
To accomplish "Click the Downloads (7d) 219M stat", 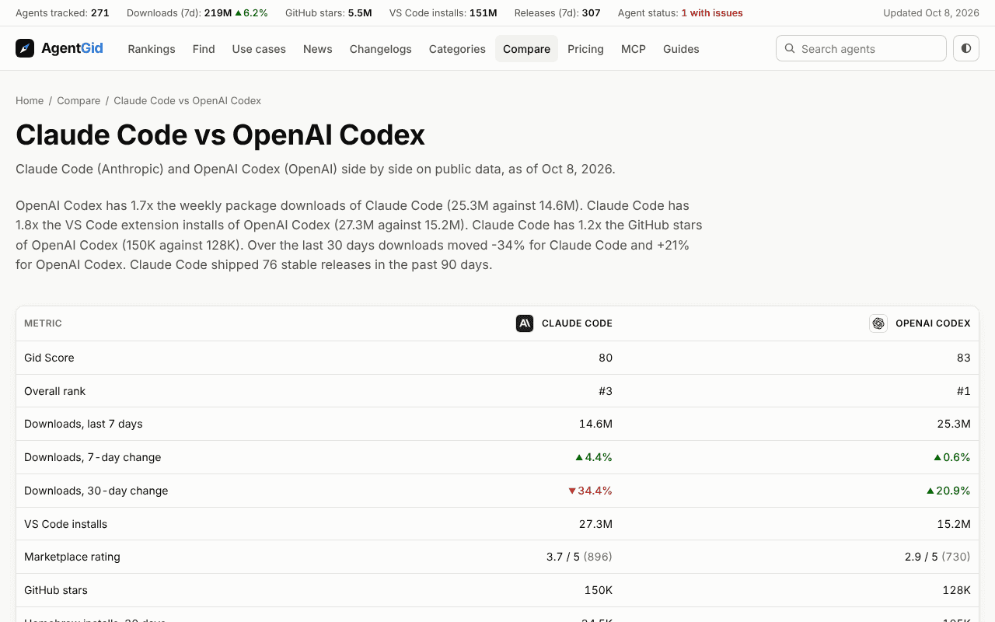I will (x=197, y=13).
